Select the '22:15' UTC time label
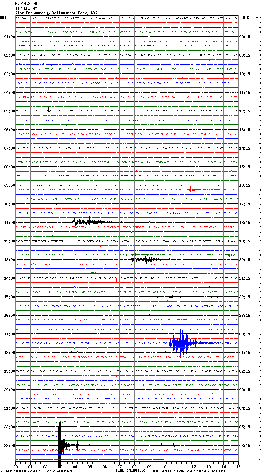263x475 pixels. [x=245, y=297]
